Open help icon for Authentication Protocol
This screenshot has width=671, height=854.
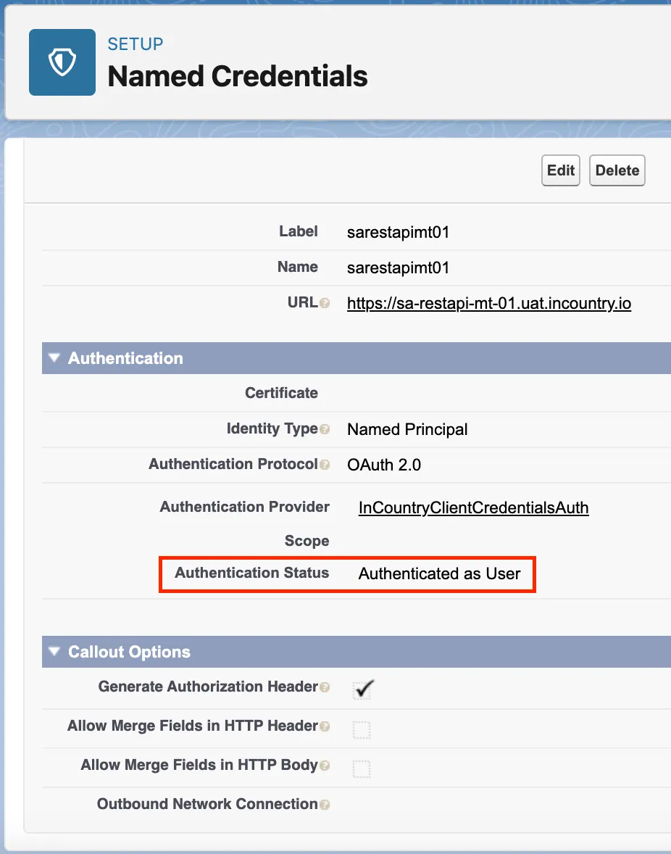[x=325, y=465]
